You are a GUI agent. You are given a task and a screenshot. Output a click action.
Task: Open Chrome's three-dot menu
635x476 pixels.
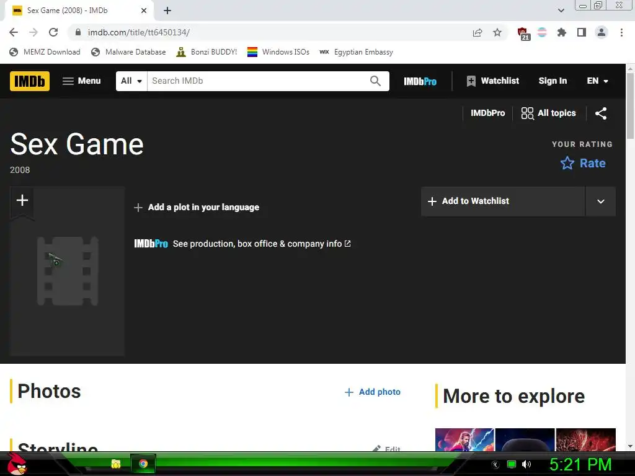[x=621, y=32]
